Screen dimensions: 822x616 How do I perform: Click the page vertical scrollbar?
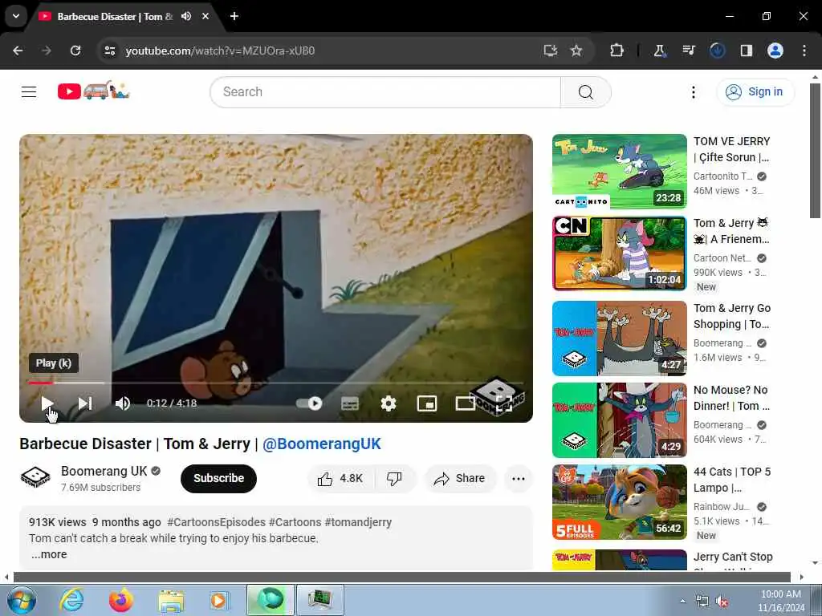(815, 151)
